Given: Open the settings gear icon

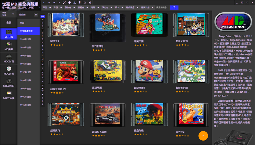Looking at the screenshot, I should 90,3.
